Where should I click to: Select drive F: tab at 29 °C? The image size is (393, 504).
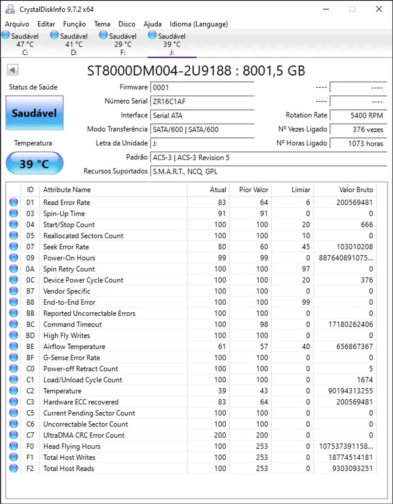[x=122, y=44]
